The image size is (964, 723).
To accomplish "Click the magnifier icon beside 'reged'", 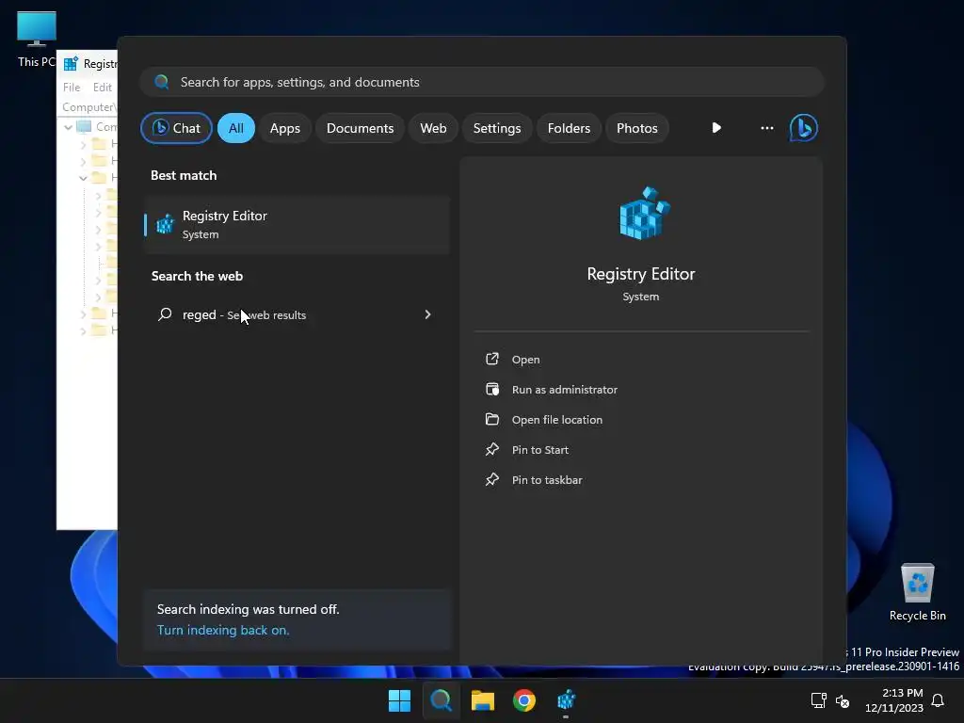I will tap(165, 314).
